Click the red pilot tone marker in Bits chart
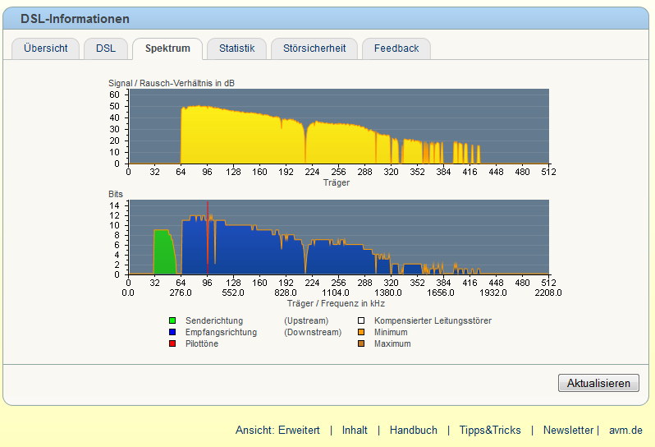 click(x=208, y=237)
